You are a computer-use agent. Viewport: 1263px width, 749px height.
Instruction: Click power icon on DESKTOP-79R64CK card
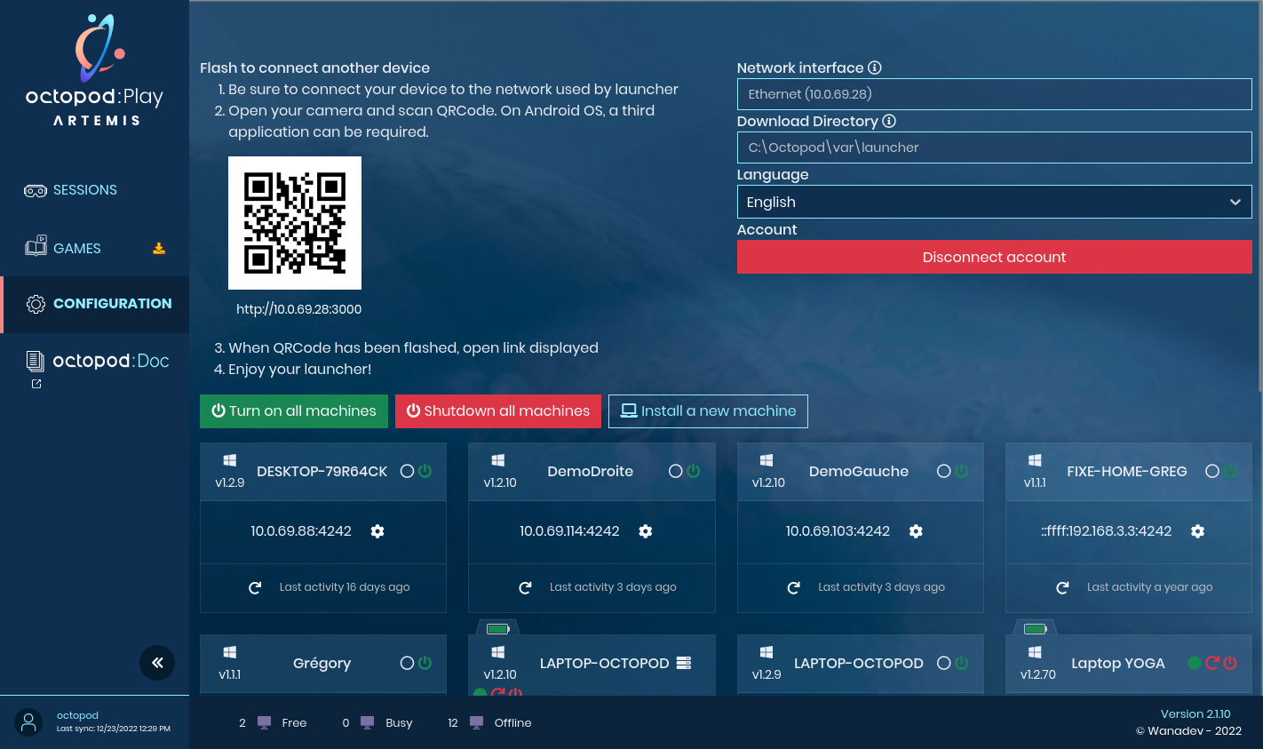point(425,471)
